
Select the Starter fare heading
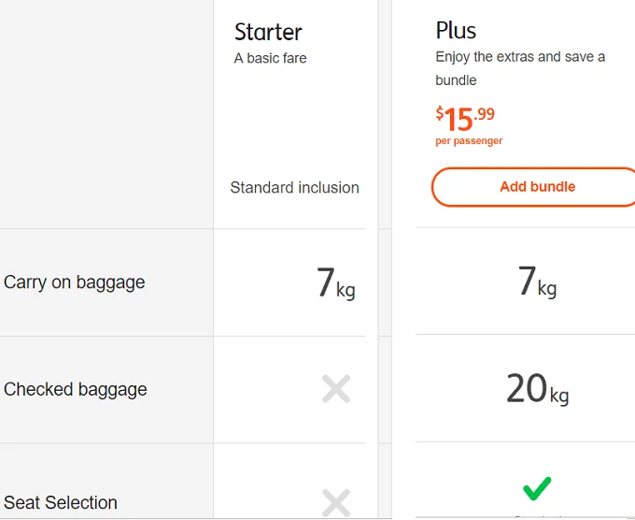coord(268,32)
